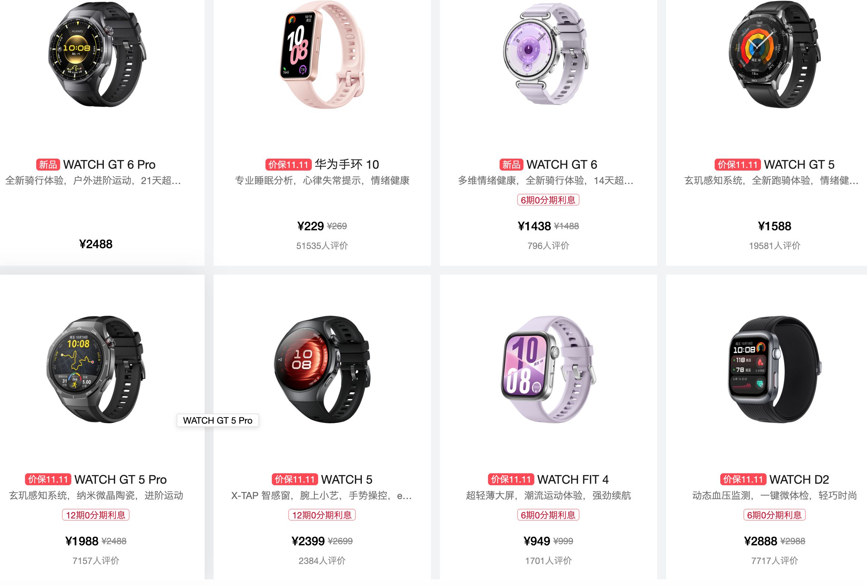Click the ¥2399 price of WATCH 5

308,541
